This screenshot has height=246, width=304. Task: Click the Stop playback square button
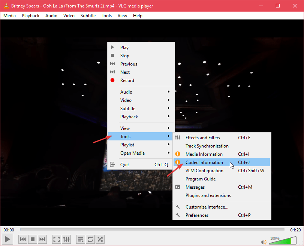33,239
